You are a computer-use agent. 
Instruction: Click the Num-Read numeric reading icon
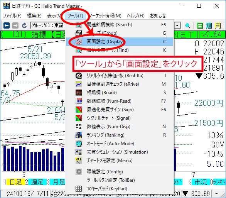(x=79, y=101)
